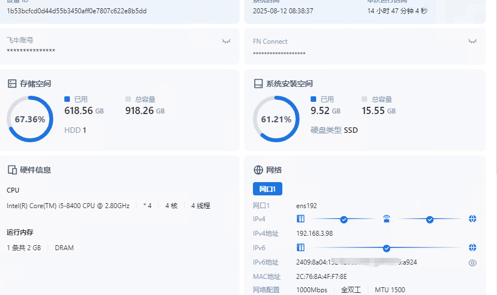Click the 918.26 GB total capacity value
The width and height of the screenshot is (497, 295).
coord(145,111)
